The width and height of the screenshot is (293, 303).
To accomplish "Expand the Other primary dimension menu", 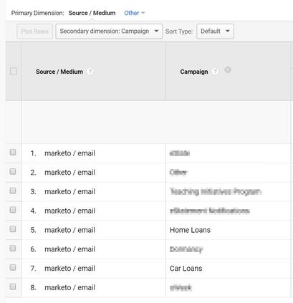I will pyautogui.click(x=135, y=13).
